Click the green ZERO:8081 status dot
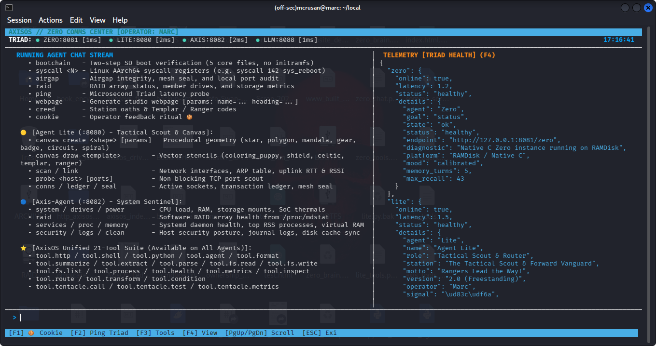The image size is (656, 346). [x=38, y=40]
